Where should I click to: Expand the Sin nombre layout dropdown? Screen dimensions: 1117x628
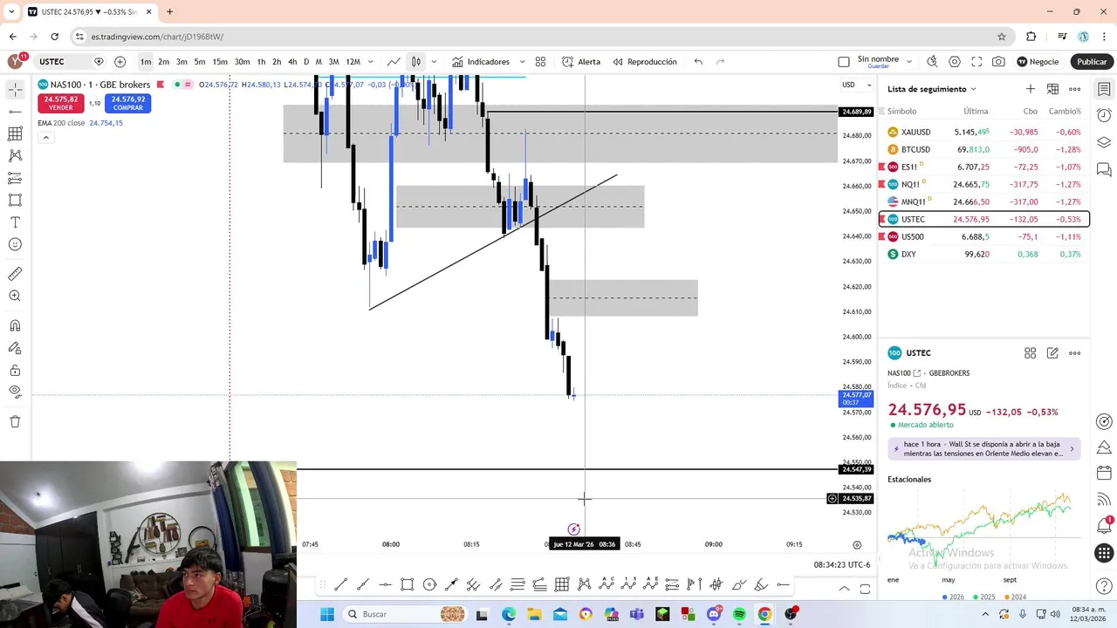coord(908,62)
